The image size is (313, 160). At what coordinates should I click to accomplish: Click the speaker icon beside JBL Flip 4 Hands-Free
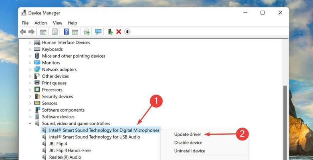[44, 150]
